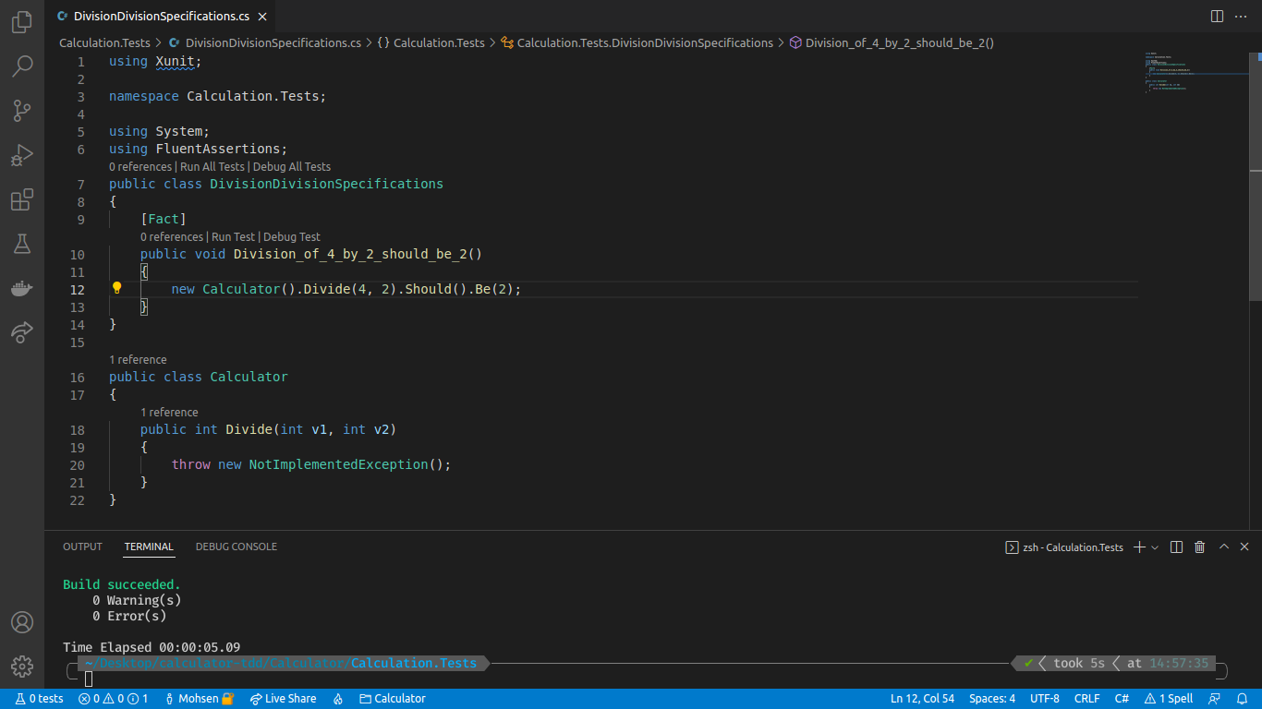Open the launch profile dropdown beside plus

[1155, 547]
